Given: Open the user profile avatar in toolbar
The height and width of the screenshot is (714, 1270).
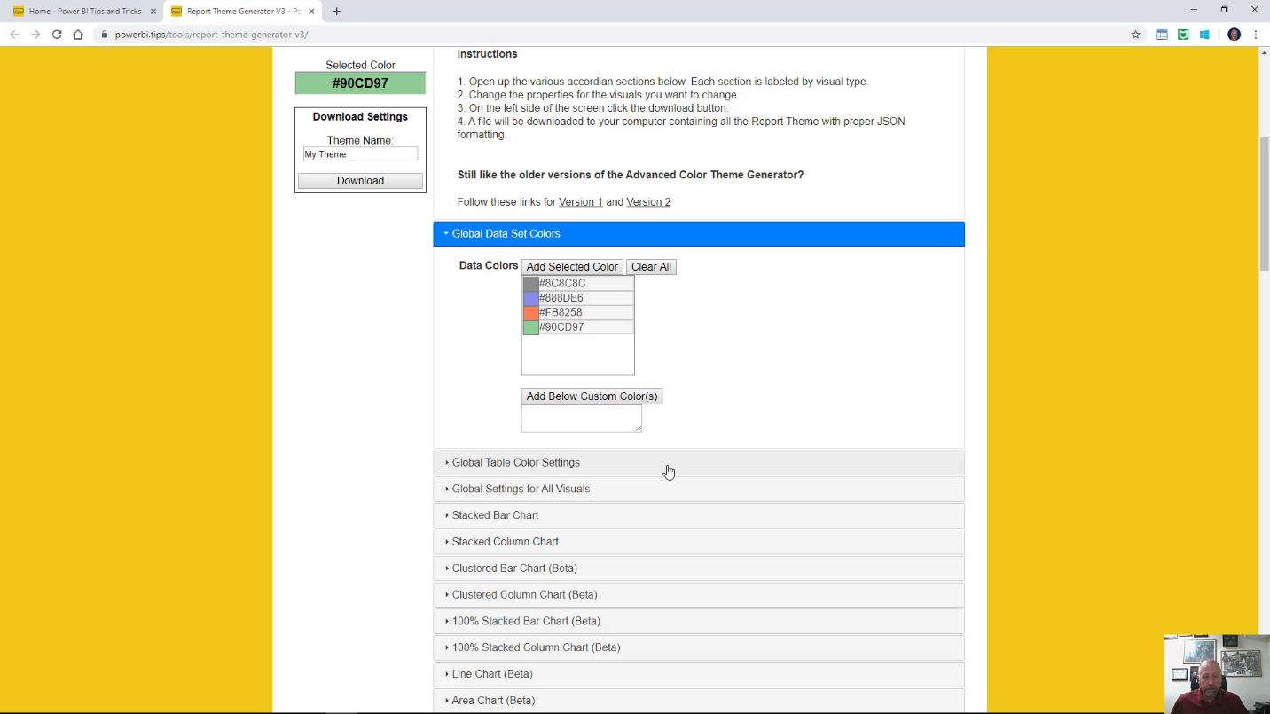Looking at the screenshot, I should [1234, 35].
